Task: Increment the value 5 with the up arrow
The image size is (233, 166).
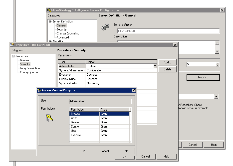Action: (x=217, y=63)
